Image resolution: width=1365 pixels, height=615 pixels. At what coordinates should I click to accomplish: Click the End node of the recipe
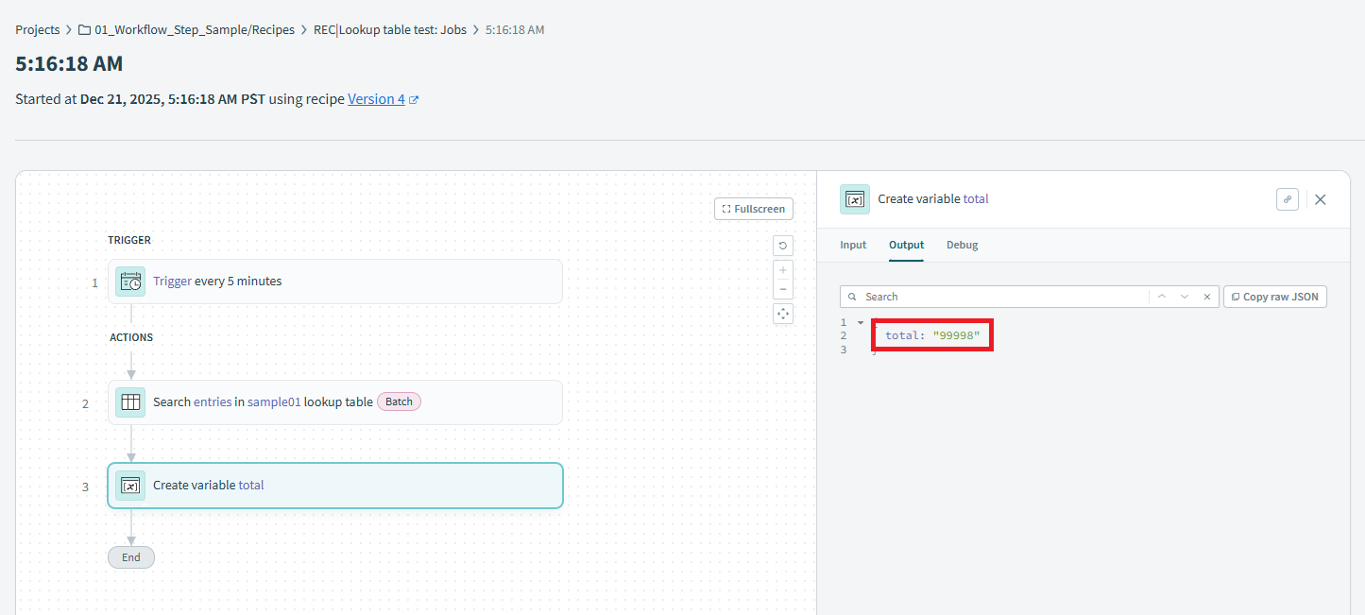click(131, 557)
